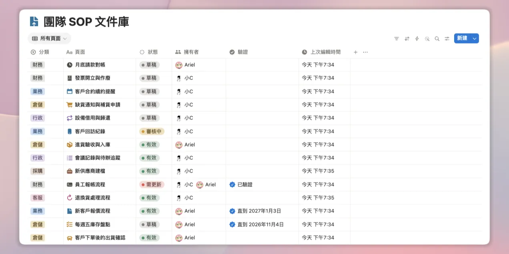This screenshot has width=509, height=254.
Task: Click 今天 下午7:35 in 退換貨處理流程 row
Action: [318, 198]
